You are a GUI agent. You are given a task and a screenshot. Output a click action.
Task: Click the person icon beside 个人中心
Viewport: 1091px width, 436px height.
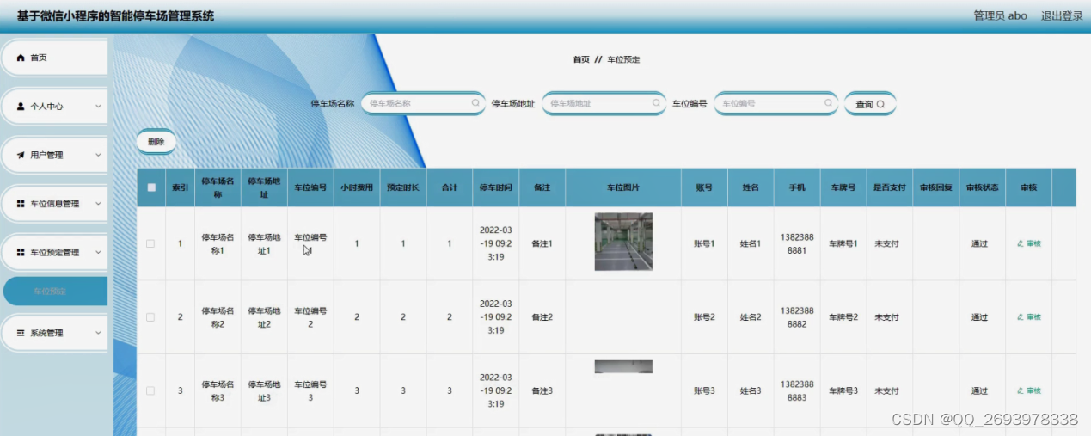tap(21, 107)
